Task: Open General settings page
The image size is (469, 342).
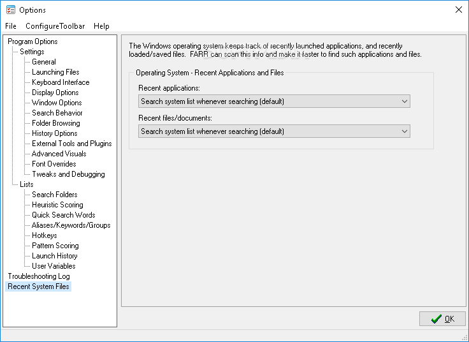Action: (x=44, y=62)
